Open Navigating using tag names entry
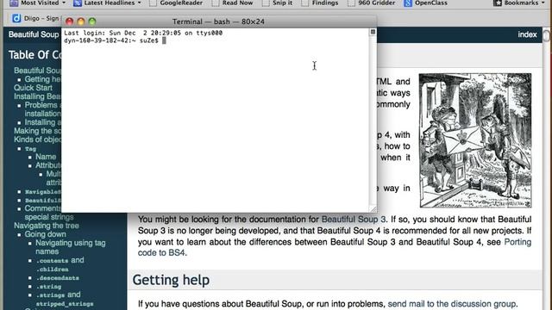Viewport: 552px width, 310px height. coord(70,247)
